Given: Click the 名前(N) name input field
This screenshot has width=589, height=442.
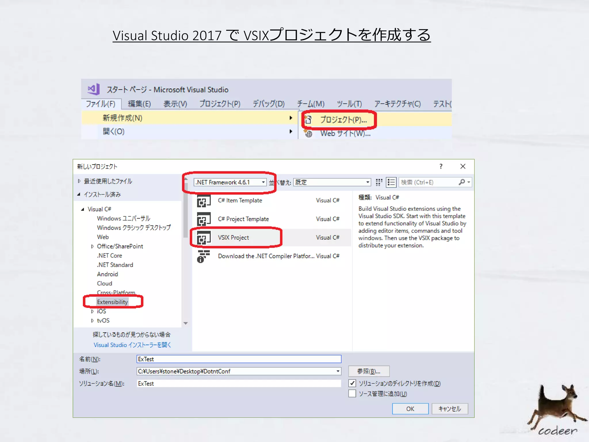Looking at the screenshot, I should pos(239,359).
